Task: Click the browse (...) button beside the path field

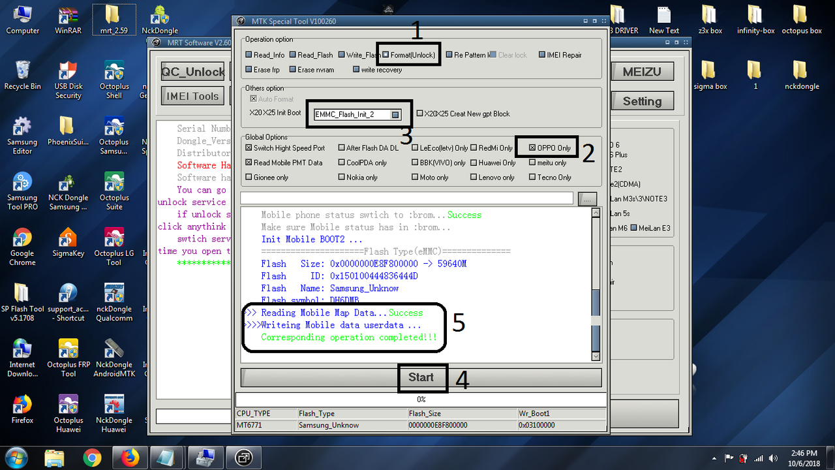Action: (x=587, y=198)
